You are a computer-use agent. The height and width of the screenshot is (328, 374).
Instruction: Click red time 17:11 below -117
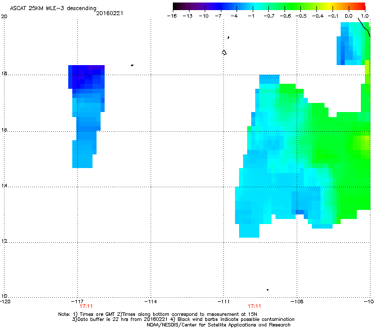click(86, 306)
